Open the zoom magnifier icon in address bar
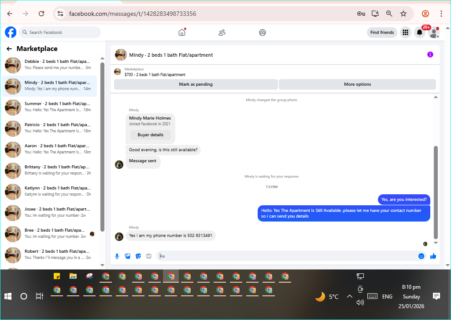Image resolution: width=451 pixels, height=320 pixels. 389,14
